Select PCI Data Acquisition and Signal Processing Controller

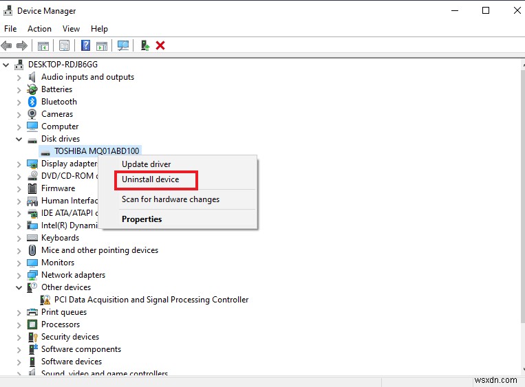click(x=151, y=300)
